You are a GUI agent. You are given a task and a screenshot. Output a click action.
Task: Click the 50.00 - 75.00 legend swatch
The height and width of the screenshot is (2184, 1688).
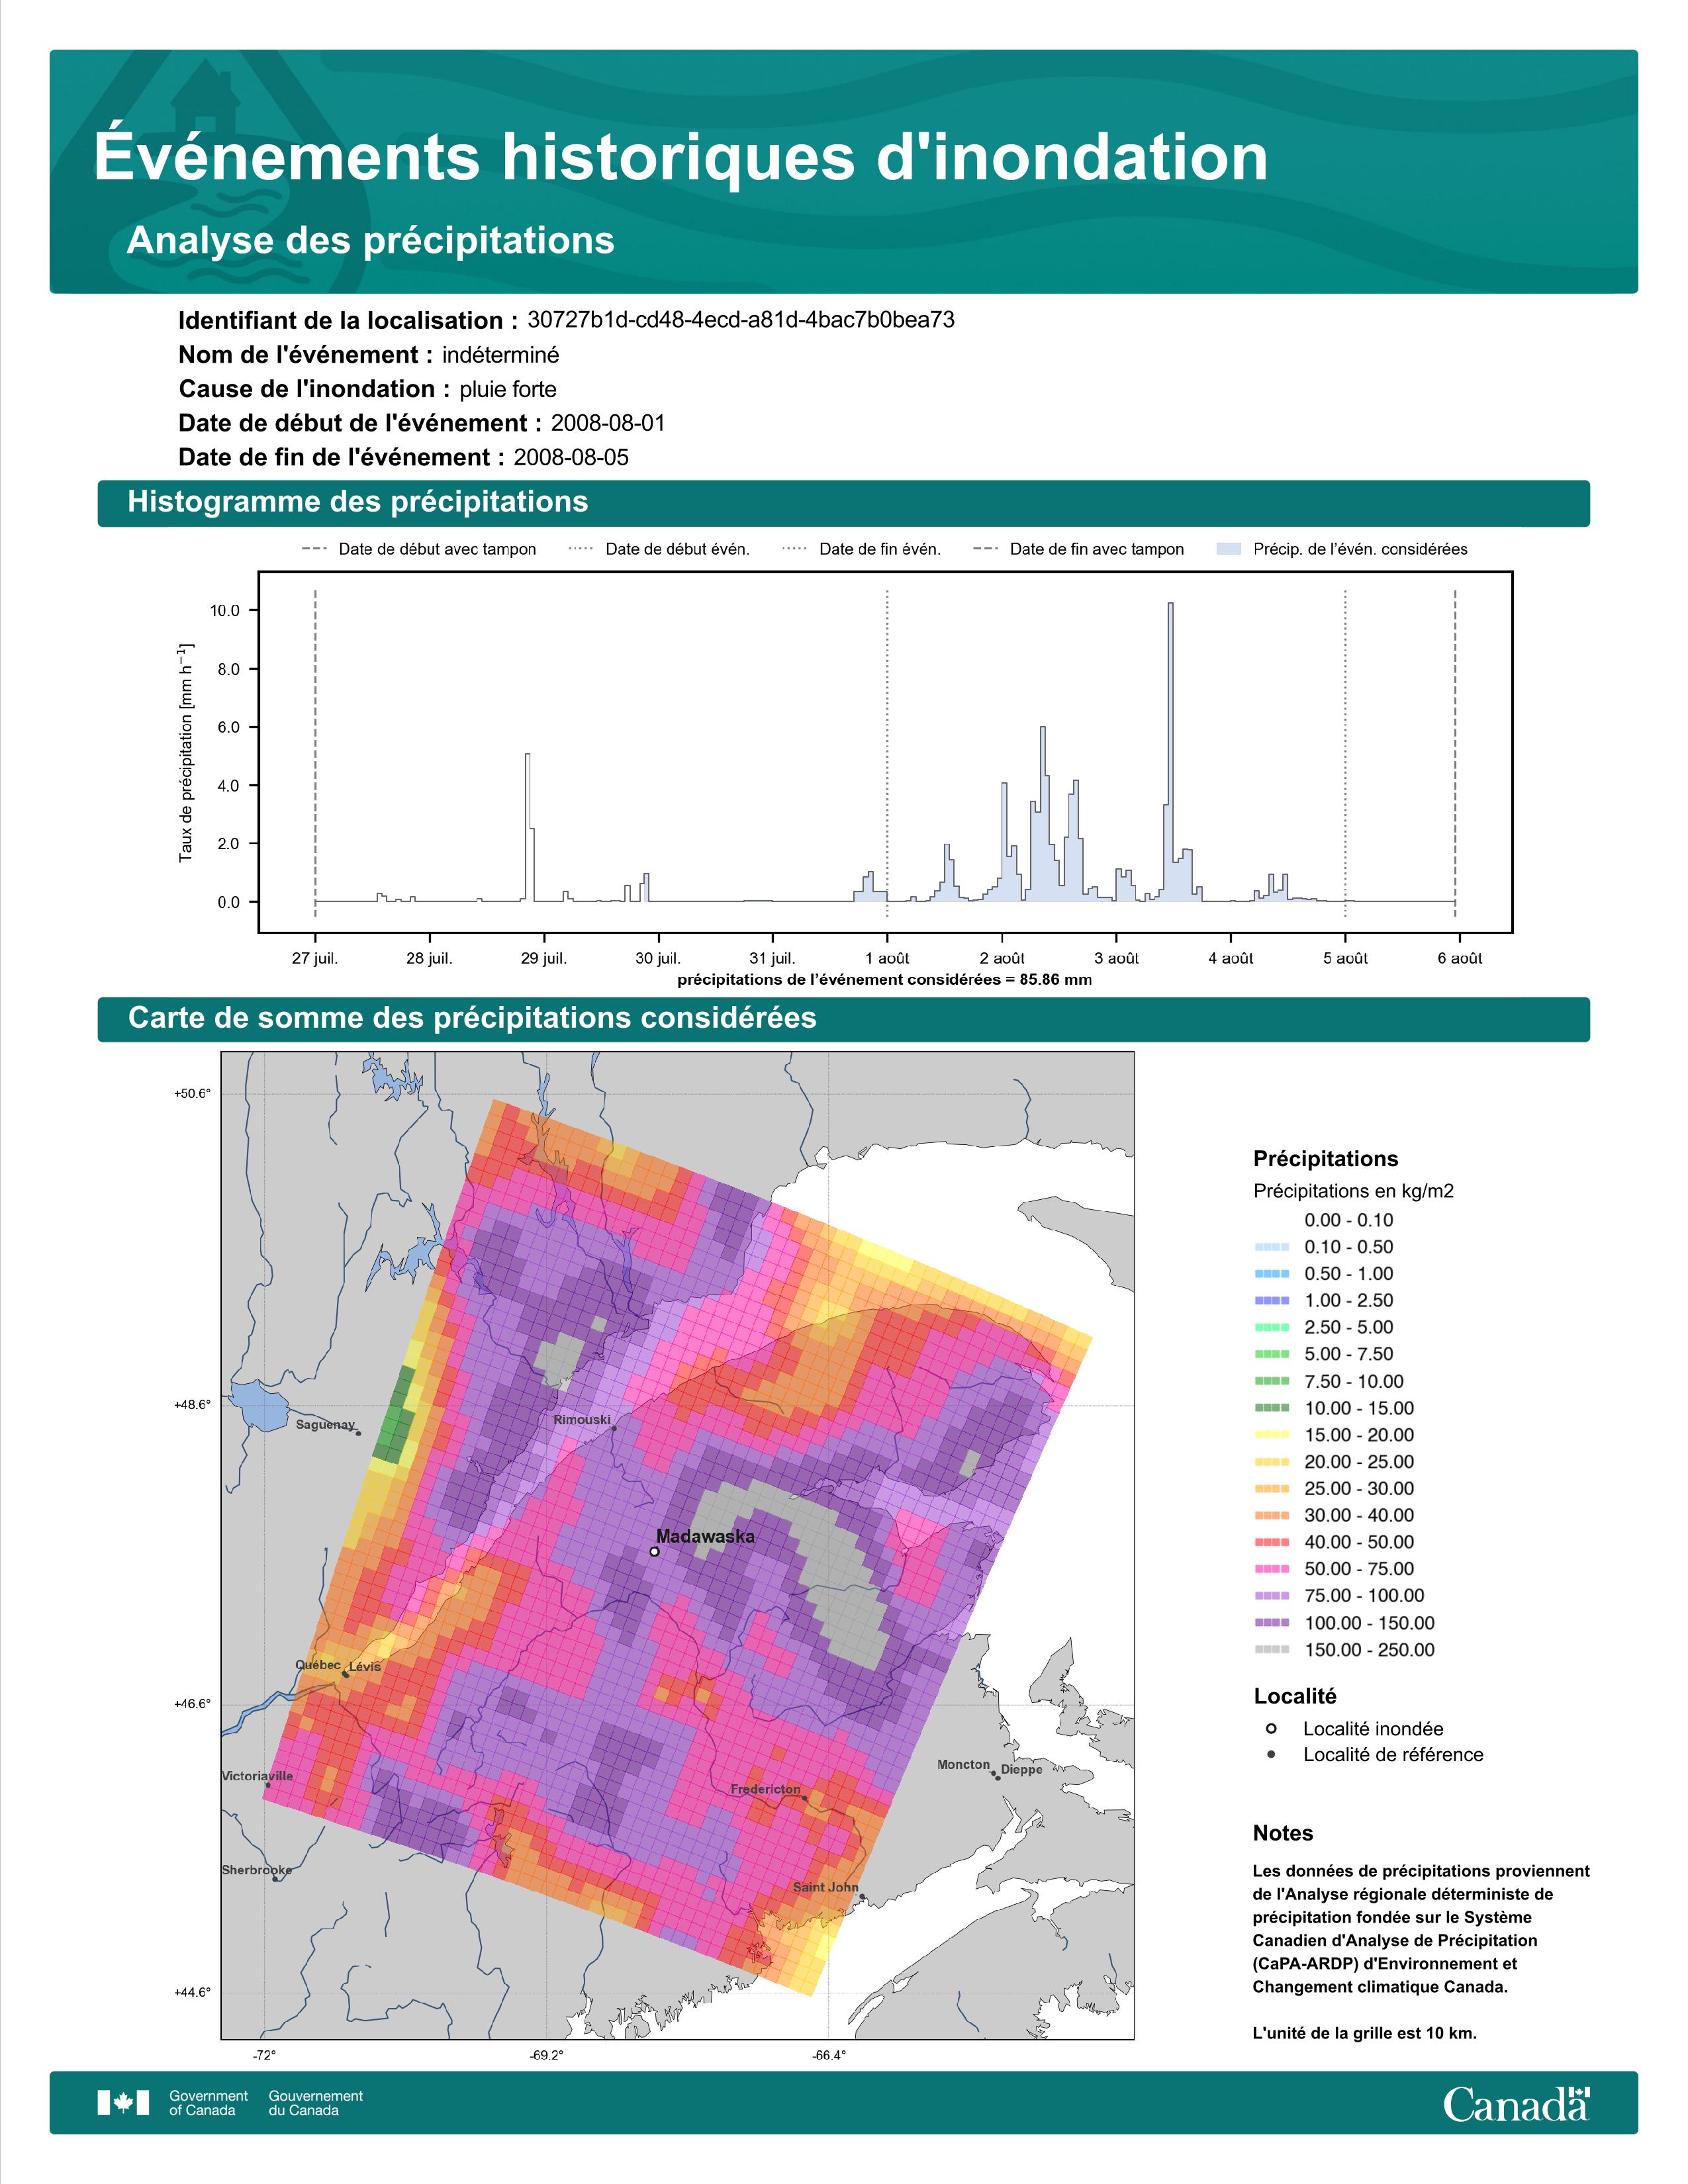click(1271, 1569)
